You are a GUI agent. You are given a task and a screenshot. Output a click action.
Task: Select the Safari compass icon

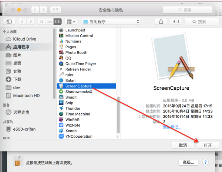tap(61, 80)
